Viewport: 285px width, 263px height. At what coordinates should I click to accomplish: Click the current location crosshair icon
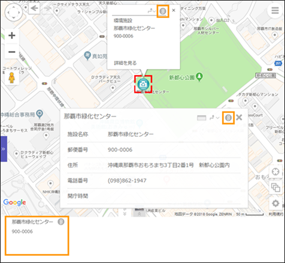point(275,172)
